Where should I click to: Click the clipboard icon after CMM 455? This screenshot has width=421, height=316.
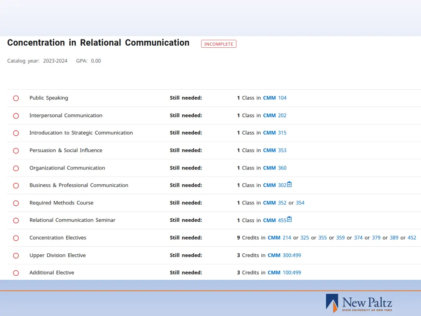[x=289, y=219]
